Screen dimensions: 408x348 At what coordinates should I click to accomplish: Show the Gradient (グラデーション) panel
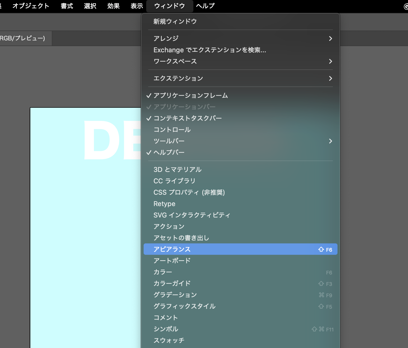[x=175, y=295]
